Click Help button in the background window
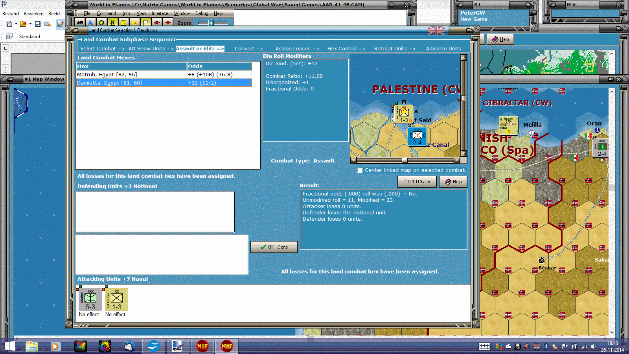 [500, 39]
